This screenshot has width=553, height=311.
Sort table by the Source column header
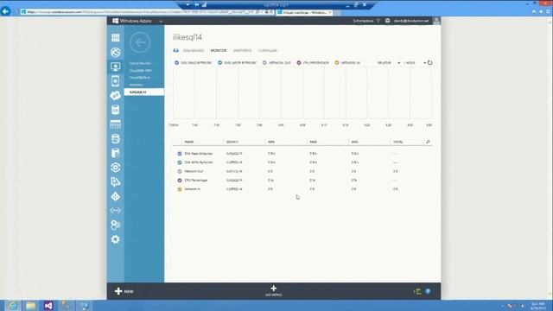[232, 142]
